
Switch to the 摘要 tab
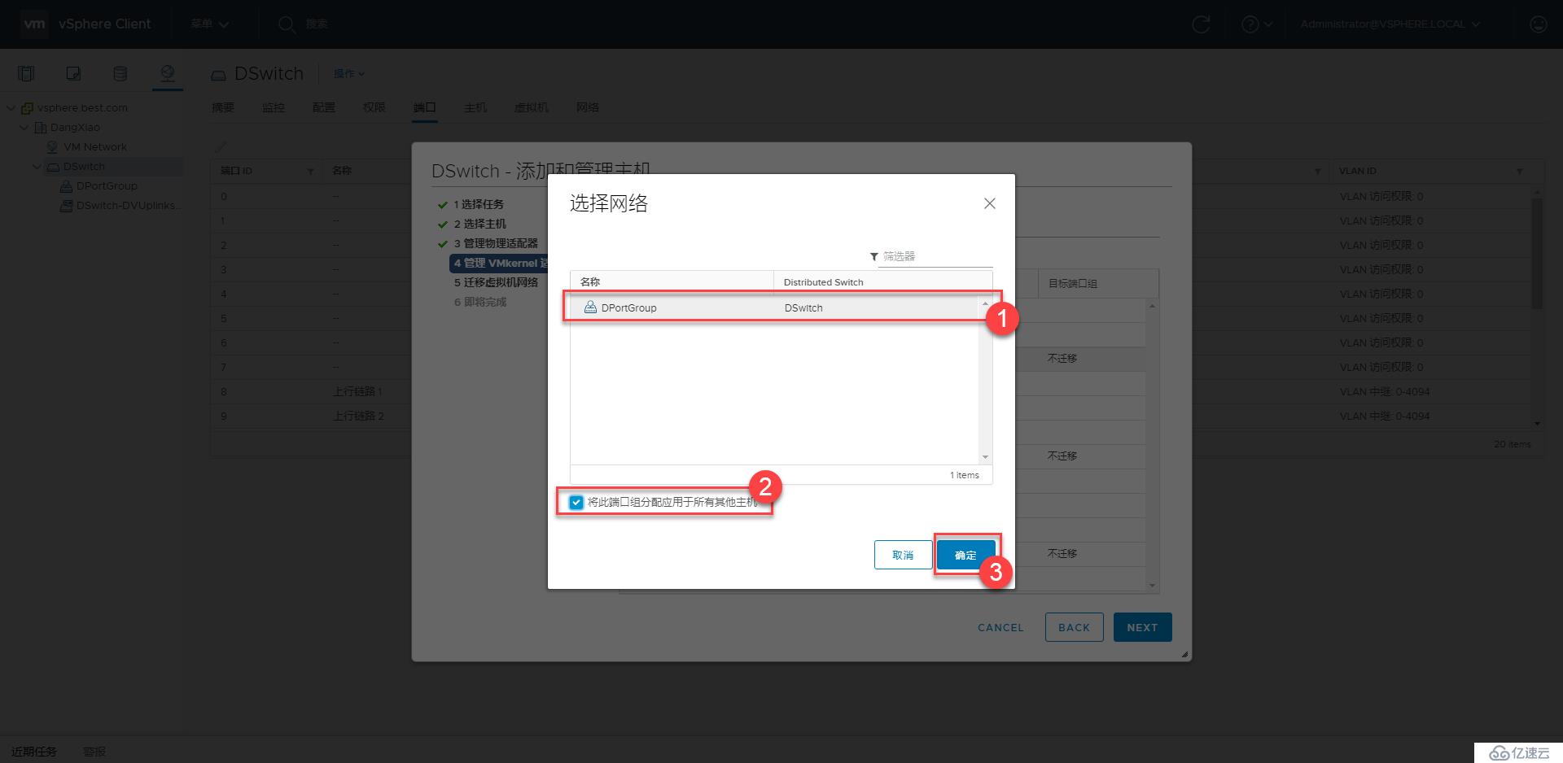[x=222, y=107]
